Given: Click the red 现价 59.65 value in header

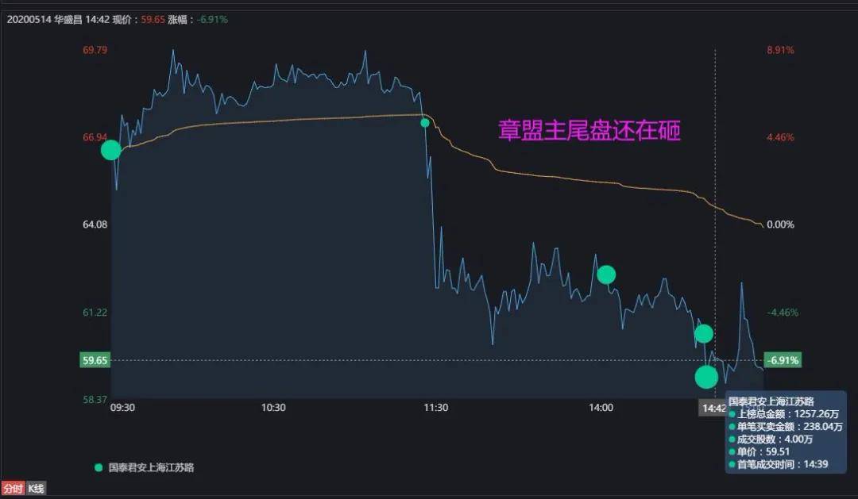Looking at the screenshot, I should coord(153,19).
